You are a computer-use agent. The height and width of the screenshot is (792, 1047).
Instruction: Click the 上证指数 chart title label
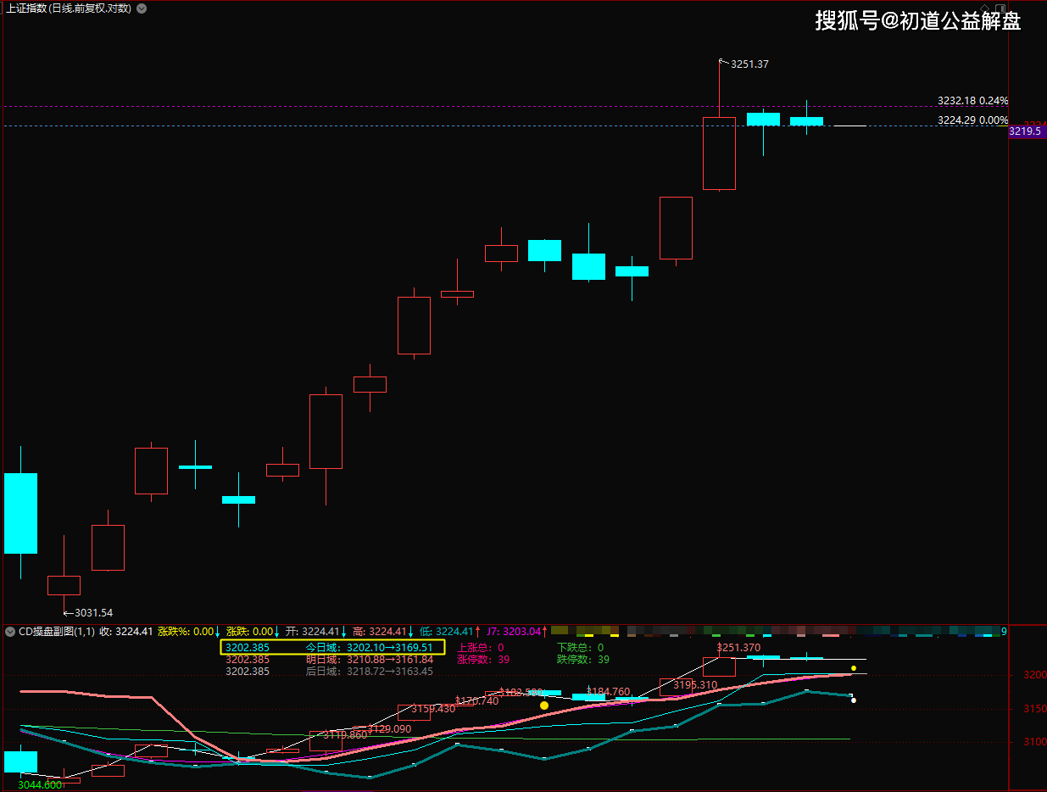tap(68, 8)
